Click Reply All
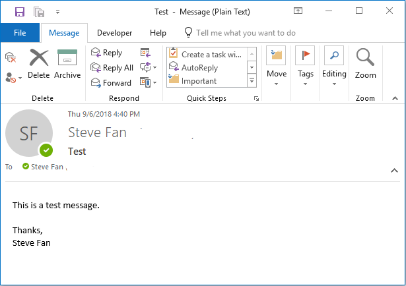The height and width of the screenshot is (286, 406). (x=112, y=68)
